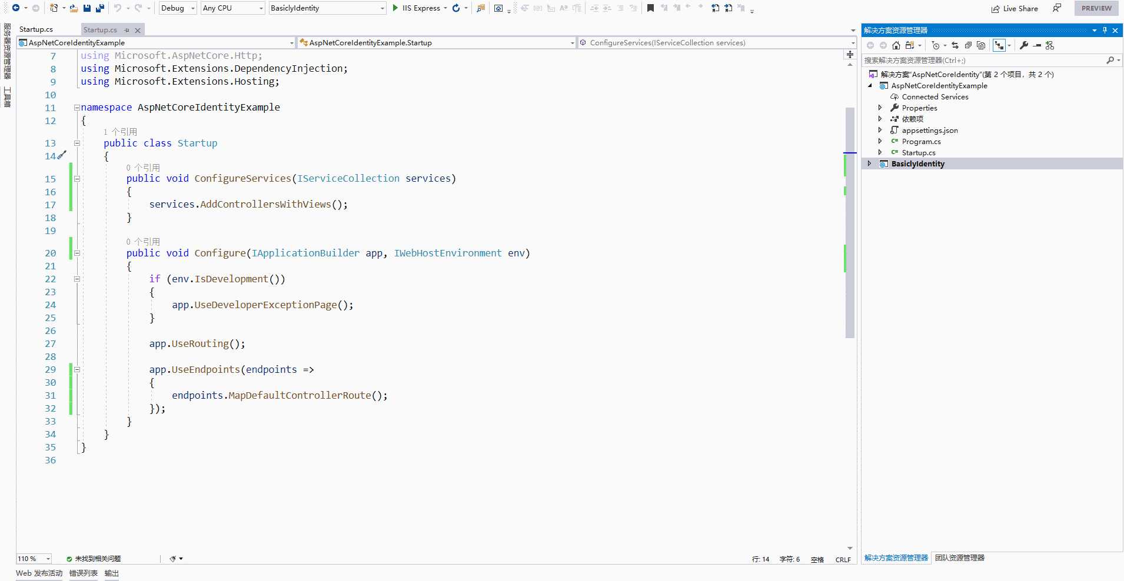1124x581 pixels.
Task: Click the Save All toolbar icon
Action: pos(100,8)
